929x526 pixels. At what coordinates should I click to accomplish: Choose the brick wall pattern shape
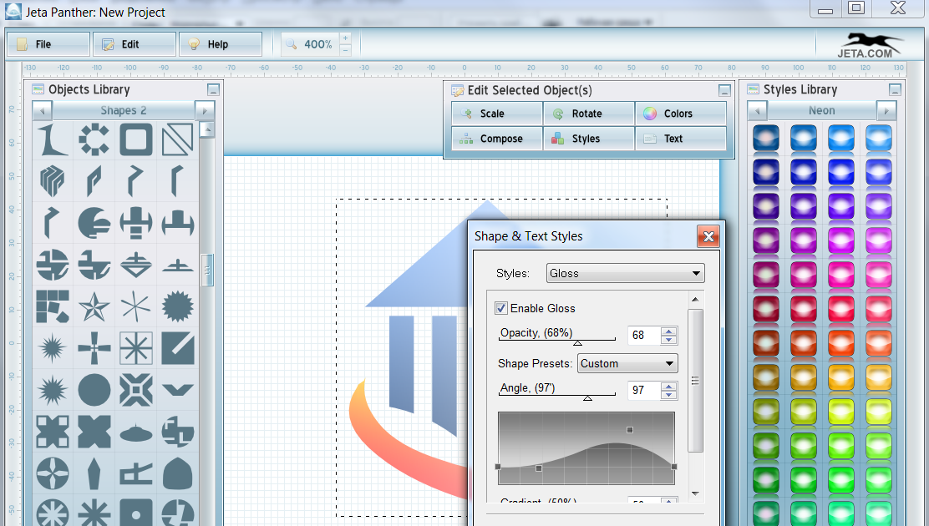[53, 307]
